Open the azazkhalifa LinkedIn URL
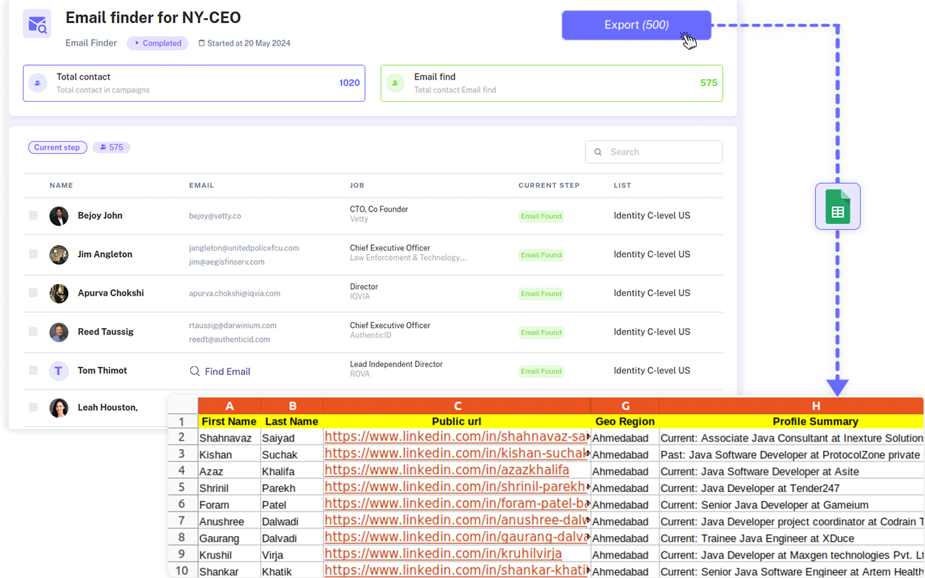 pos(447,470)
